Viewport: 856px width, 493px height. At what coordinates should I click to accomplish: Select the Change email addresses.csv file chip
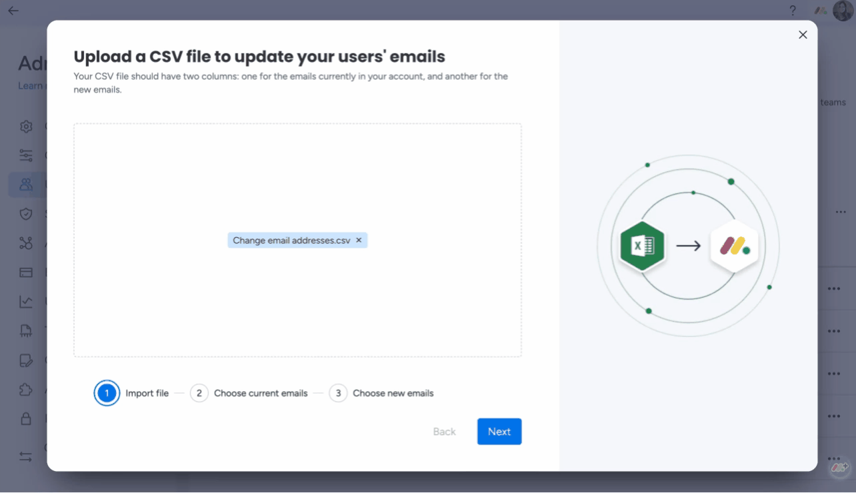click(x=297, y=241)
